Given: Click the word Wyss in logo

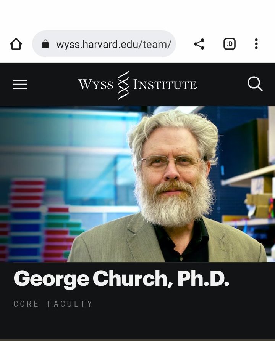Looking at the screenshot, I should [x=96, y=84].
